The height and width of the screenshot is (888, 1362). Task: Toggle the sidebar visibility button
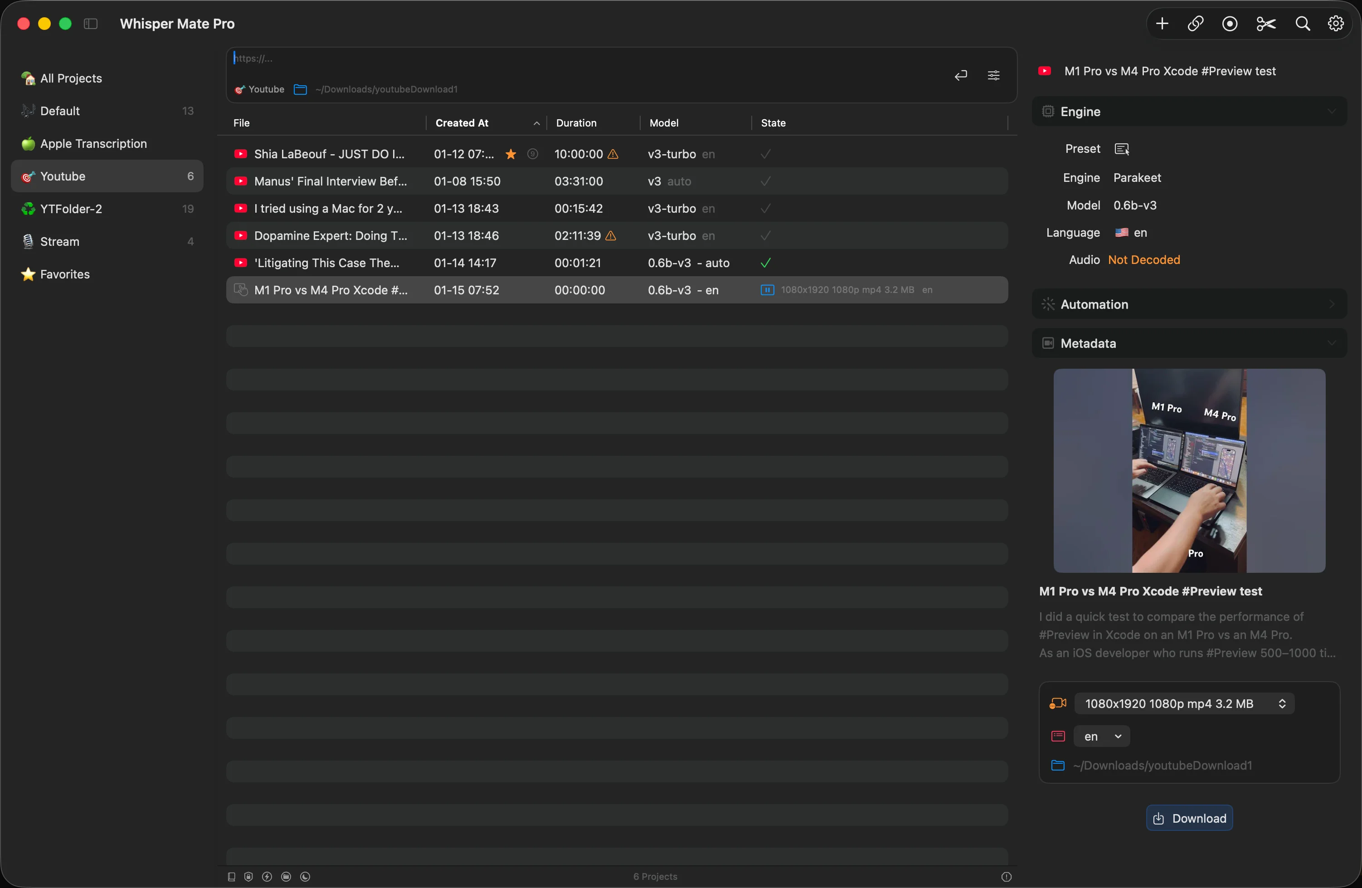point(90,24)
